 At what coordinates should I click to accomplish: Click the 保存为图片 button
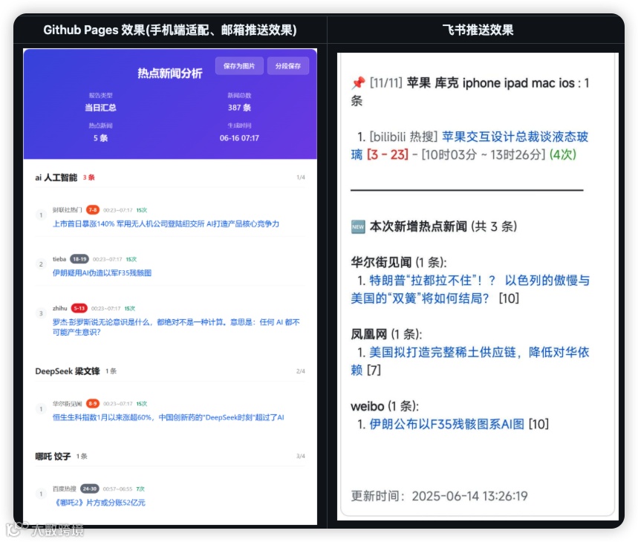239,66
